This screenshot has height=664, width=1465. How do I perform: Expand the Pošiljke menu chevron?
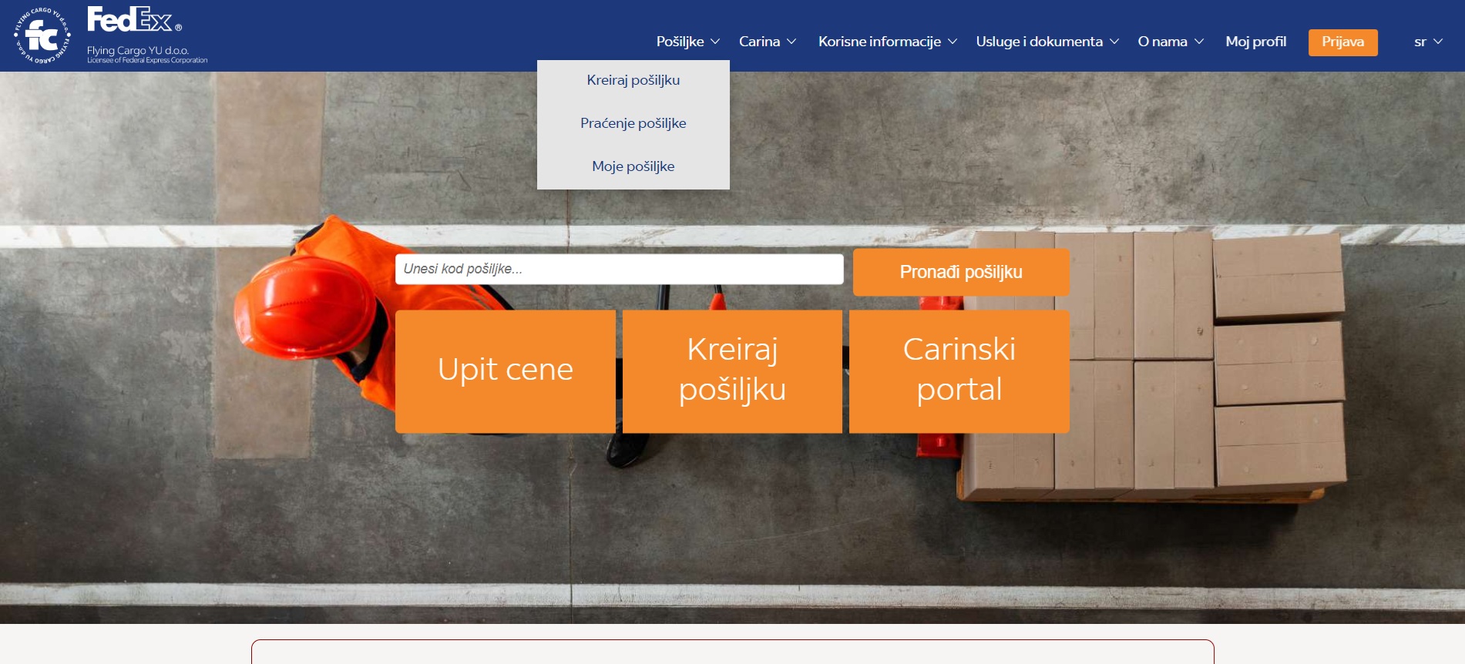pos(715,42)
